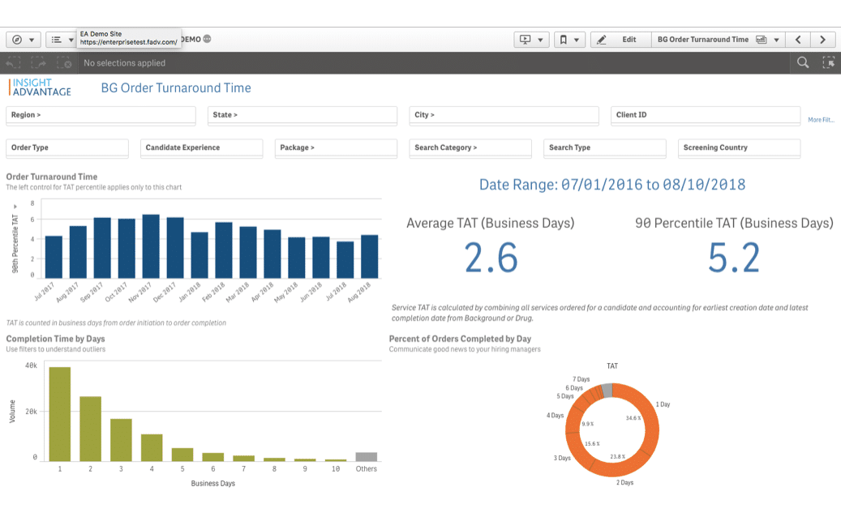Click the More Filters link
The width and height of the screenshot is (841, 521).
tap(821, 120)
